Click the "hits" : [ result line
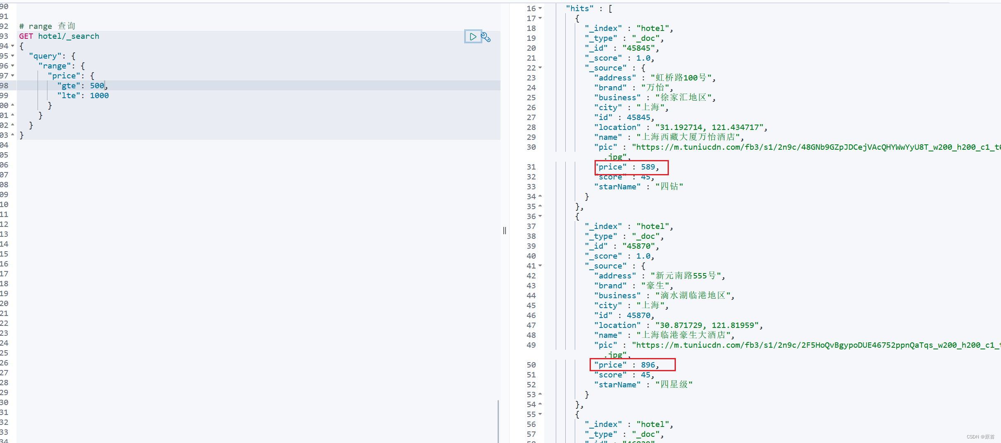The height and width of the screenshot is (443, 1001). click(x=589, y=9)
